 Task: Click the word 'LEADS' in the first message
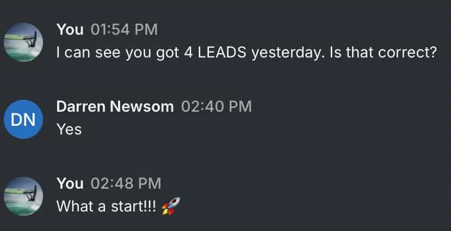222,53
